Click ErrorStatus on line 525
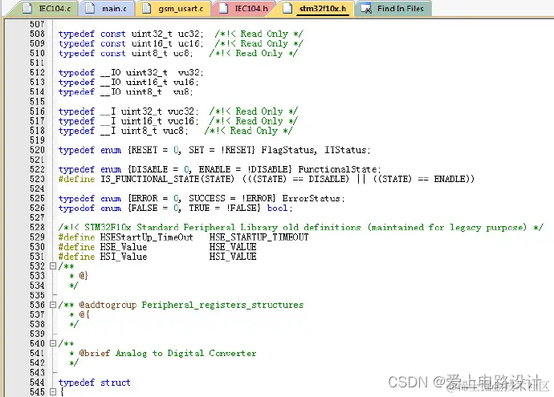This screenshot has height=397, width=554. click(312, 198)
